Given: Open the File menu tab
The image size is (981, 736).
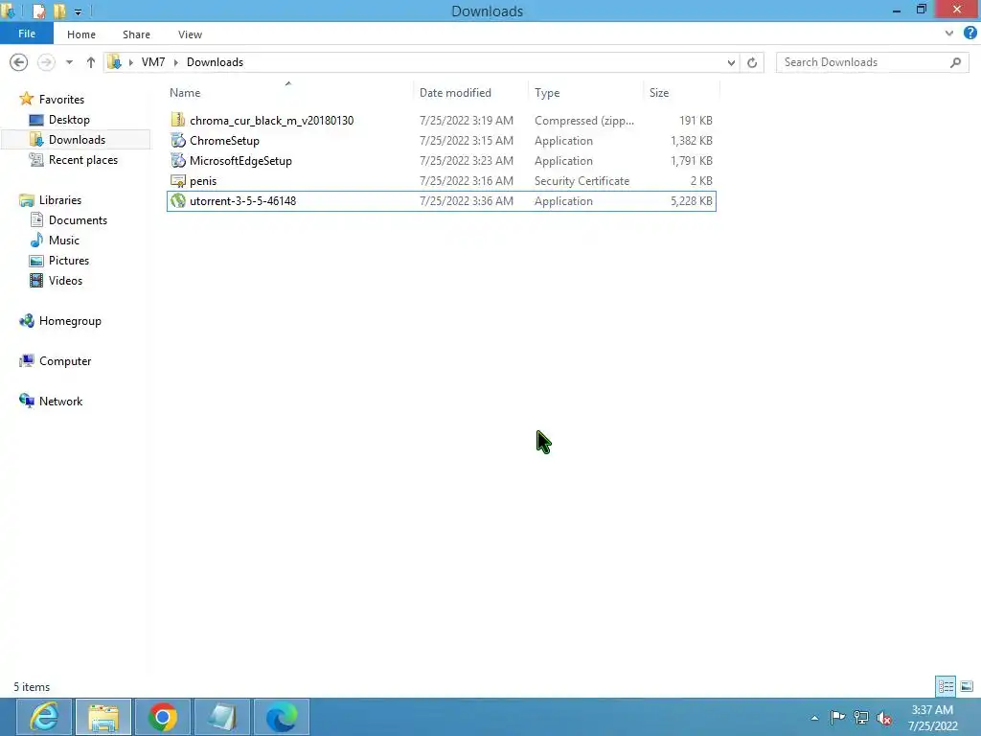Looking at the screenshot, I should coord(26,34).
